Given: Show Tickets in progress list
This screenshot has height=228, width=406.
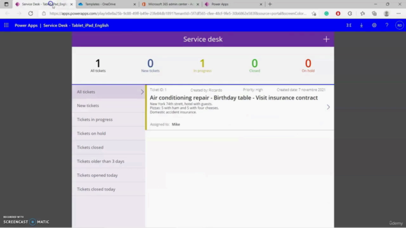Looking at the screenshot, I should (x=108, y=120).
